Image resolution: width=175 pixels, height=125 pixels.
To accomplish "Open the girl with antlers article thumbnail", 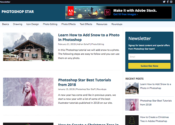I will click(28, 92).
